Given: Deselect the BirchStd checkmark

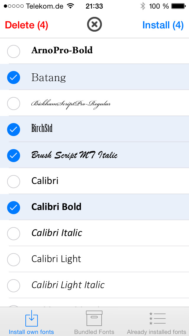Looking at the screenshot, I should point(14,130).
